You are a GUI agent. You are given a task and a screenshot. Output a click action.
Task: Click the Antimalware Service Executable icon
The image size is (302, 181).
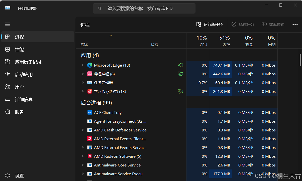pos(89,174)
